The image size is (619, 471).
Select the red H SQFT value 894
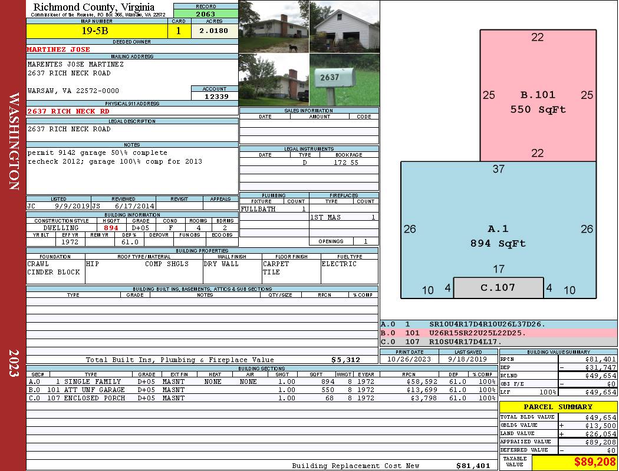tap(111, 228)
